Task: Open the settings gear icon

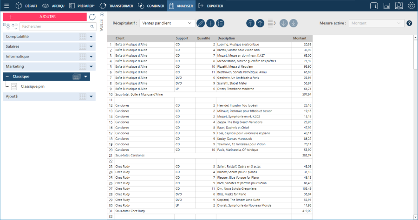Action: pyautogui.click(x=411, y=6)
